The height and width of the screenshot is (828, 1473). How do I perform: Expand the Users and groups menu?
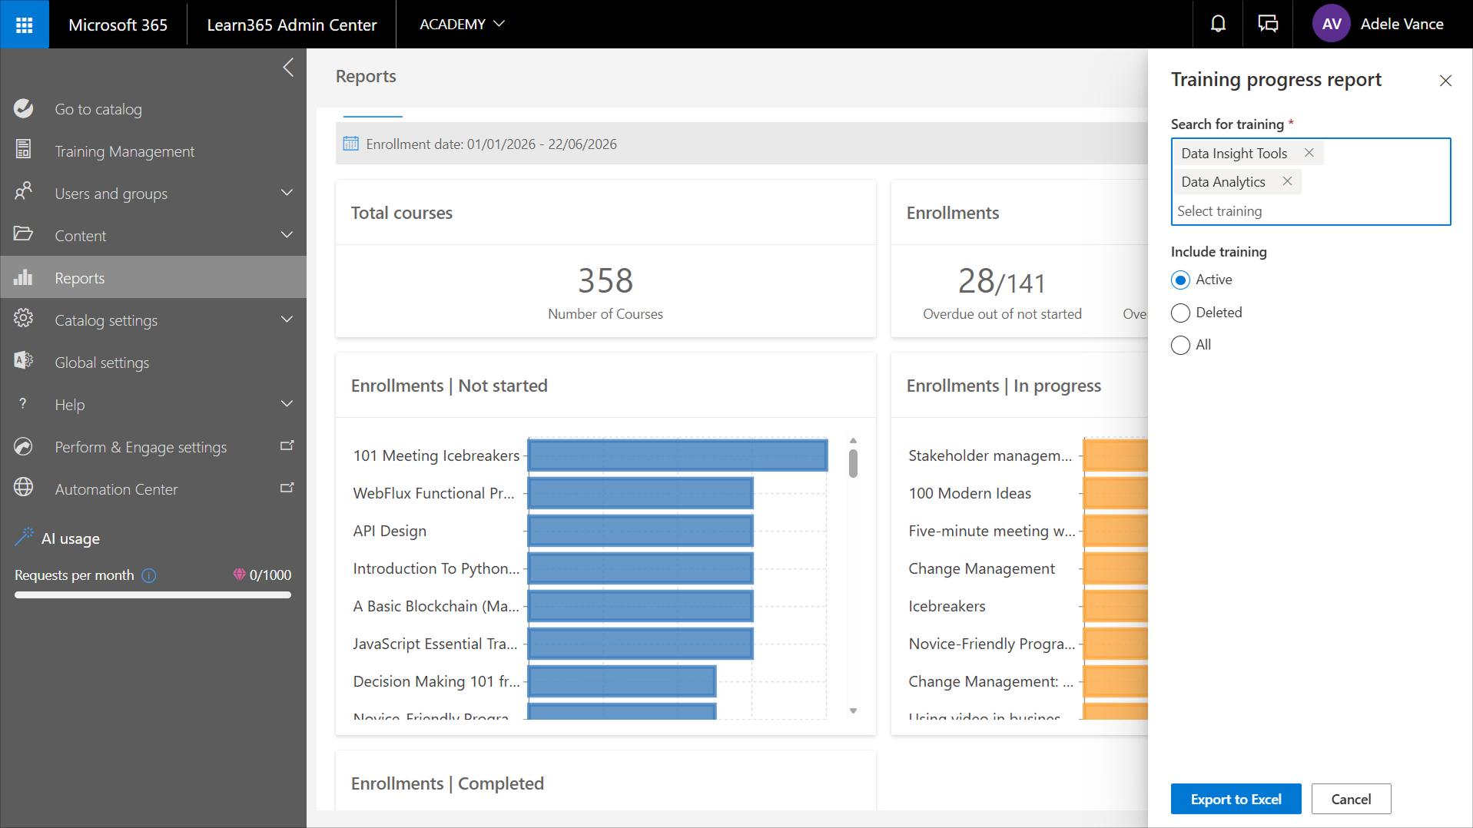click(x=287, y=193)
